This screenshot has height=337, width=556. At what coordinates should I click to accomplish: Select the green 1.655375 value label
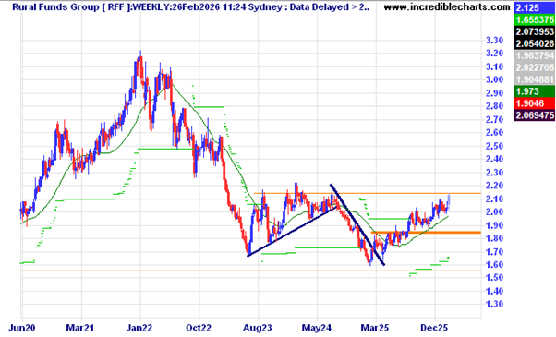(535, 19)
